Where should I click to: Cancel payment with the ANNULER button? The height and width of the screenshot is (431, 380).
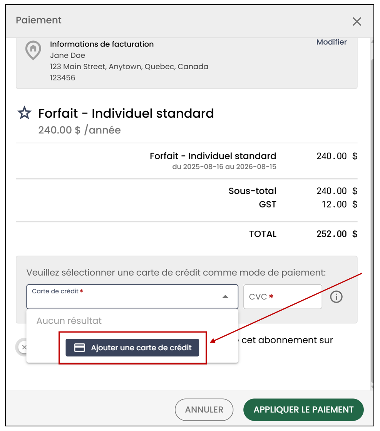pos(204,409)
